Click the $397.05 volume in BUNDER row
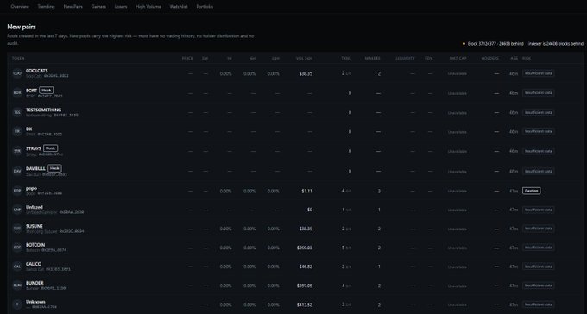587x314 pixels. click(305, 286)
